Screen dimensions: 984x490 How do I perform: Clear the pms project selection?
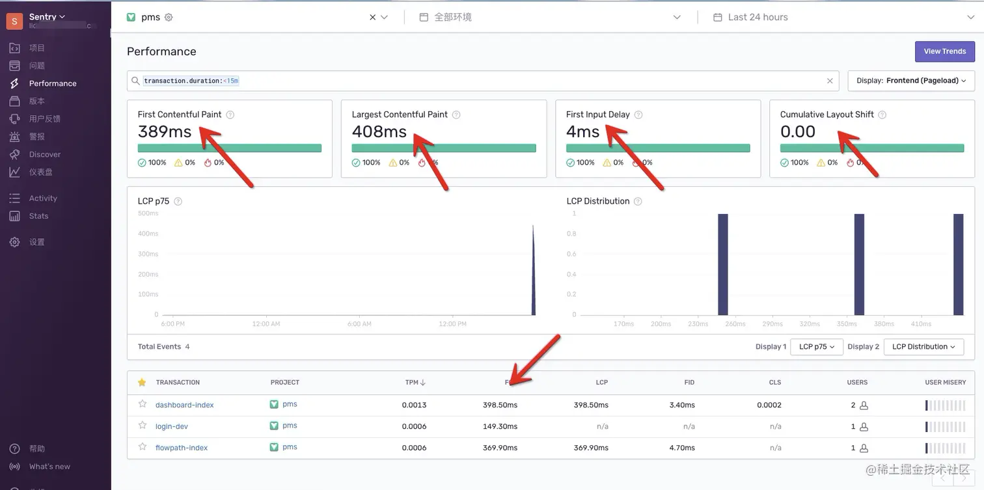point(372,18)
